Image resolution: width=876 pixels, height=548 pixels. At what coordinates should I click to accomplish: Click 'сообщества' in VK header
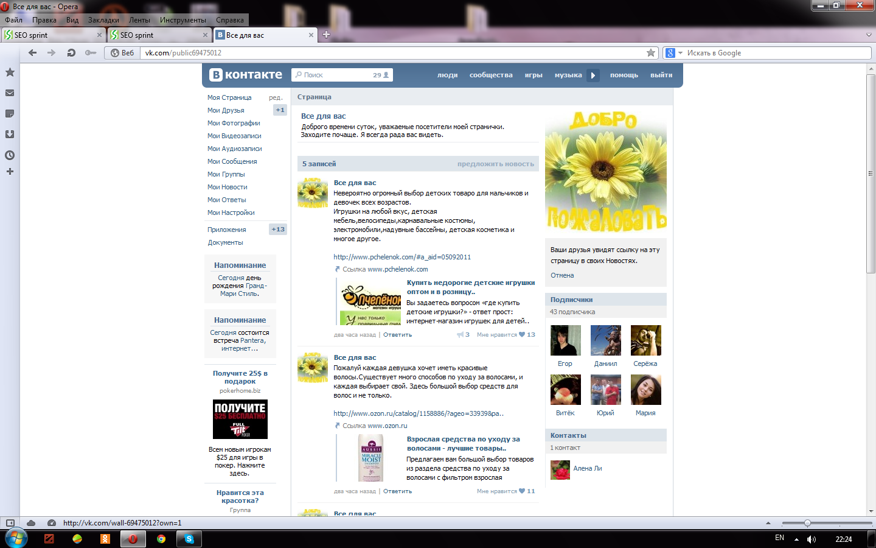491,76
